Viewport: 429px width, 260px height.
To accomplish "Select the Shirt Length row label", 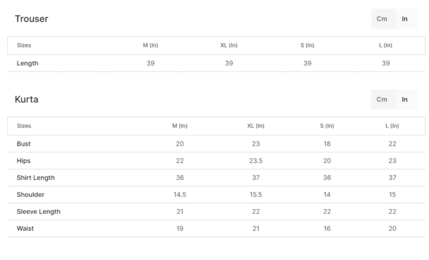I will [36, 177].
